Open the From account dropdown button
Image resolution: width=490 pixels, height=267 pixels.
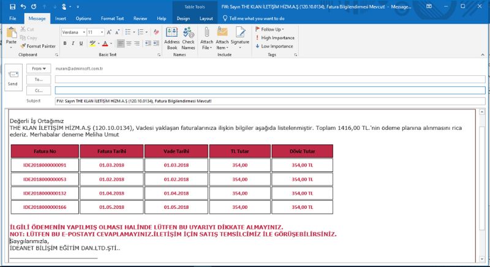(39, 69)
